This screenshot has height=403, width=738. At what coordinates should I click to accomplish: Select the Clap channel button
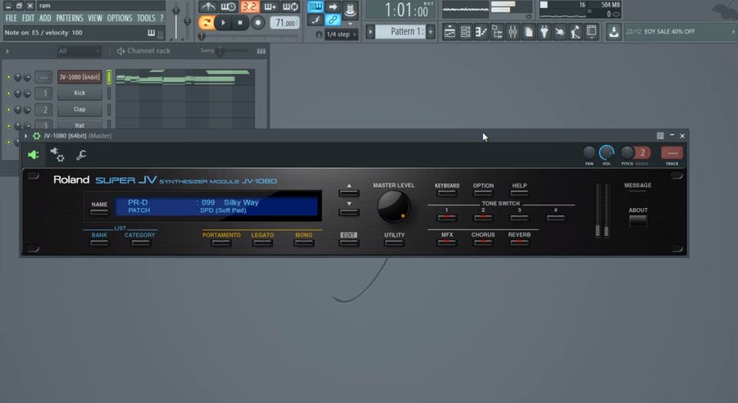click(x=80, y=109)
